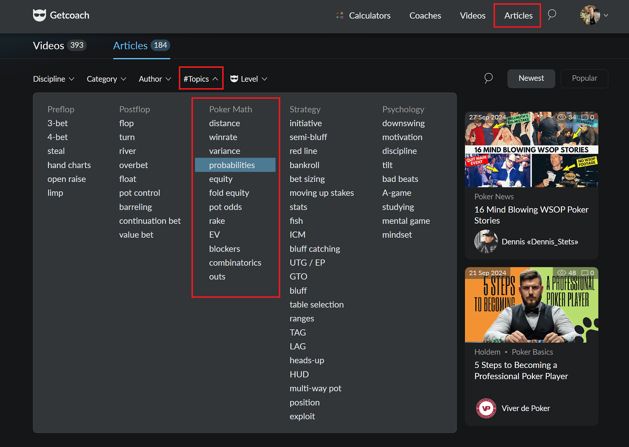Click the Viver de Poker logo avatar
Screen dimensions: 629x447
[x=486, y=408]
